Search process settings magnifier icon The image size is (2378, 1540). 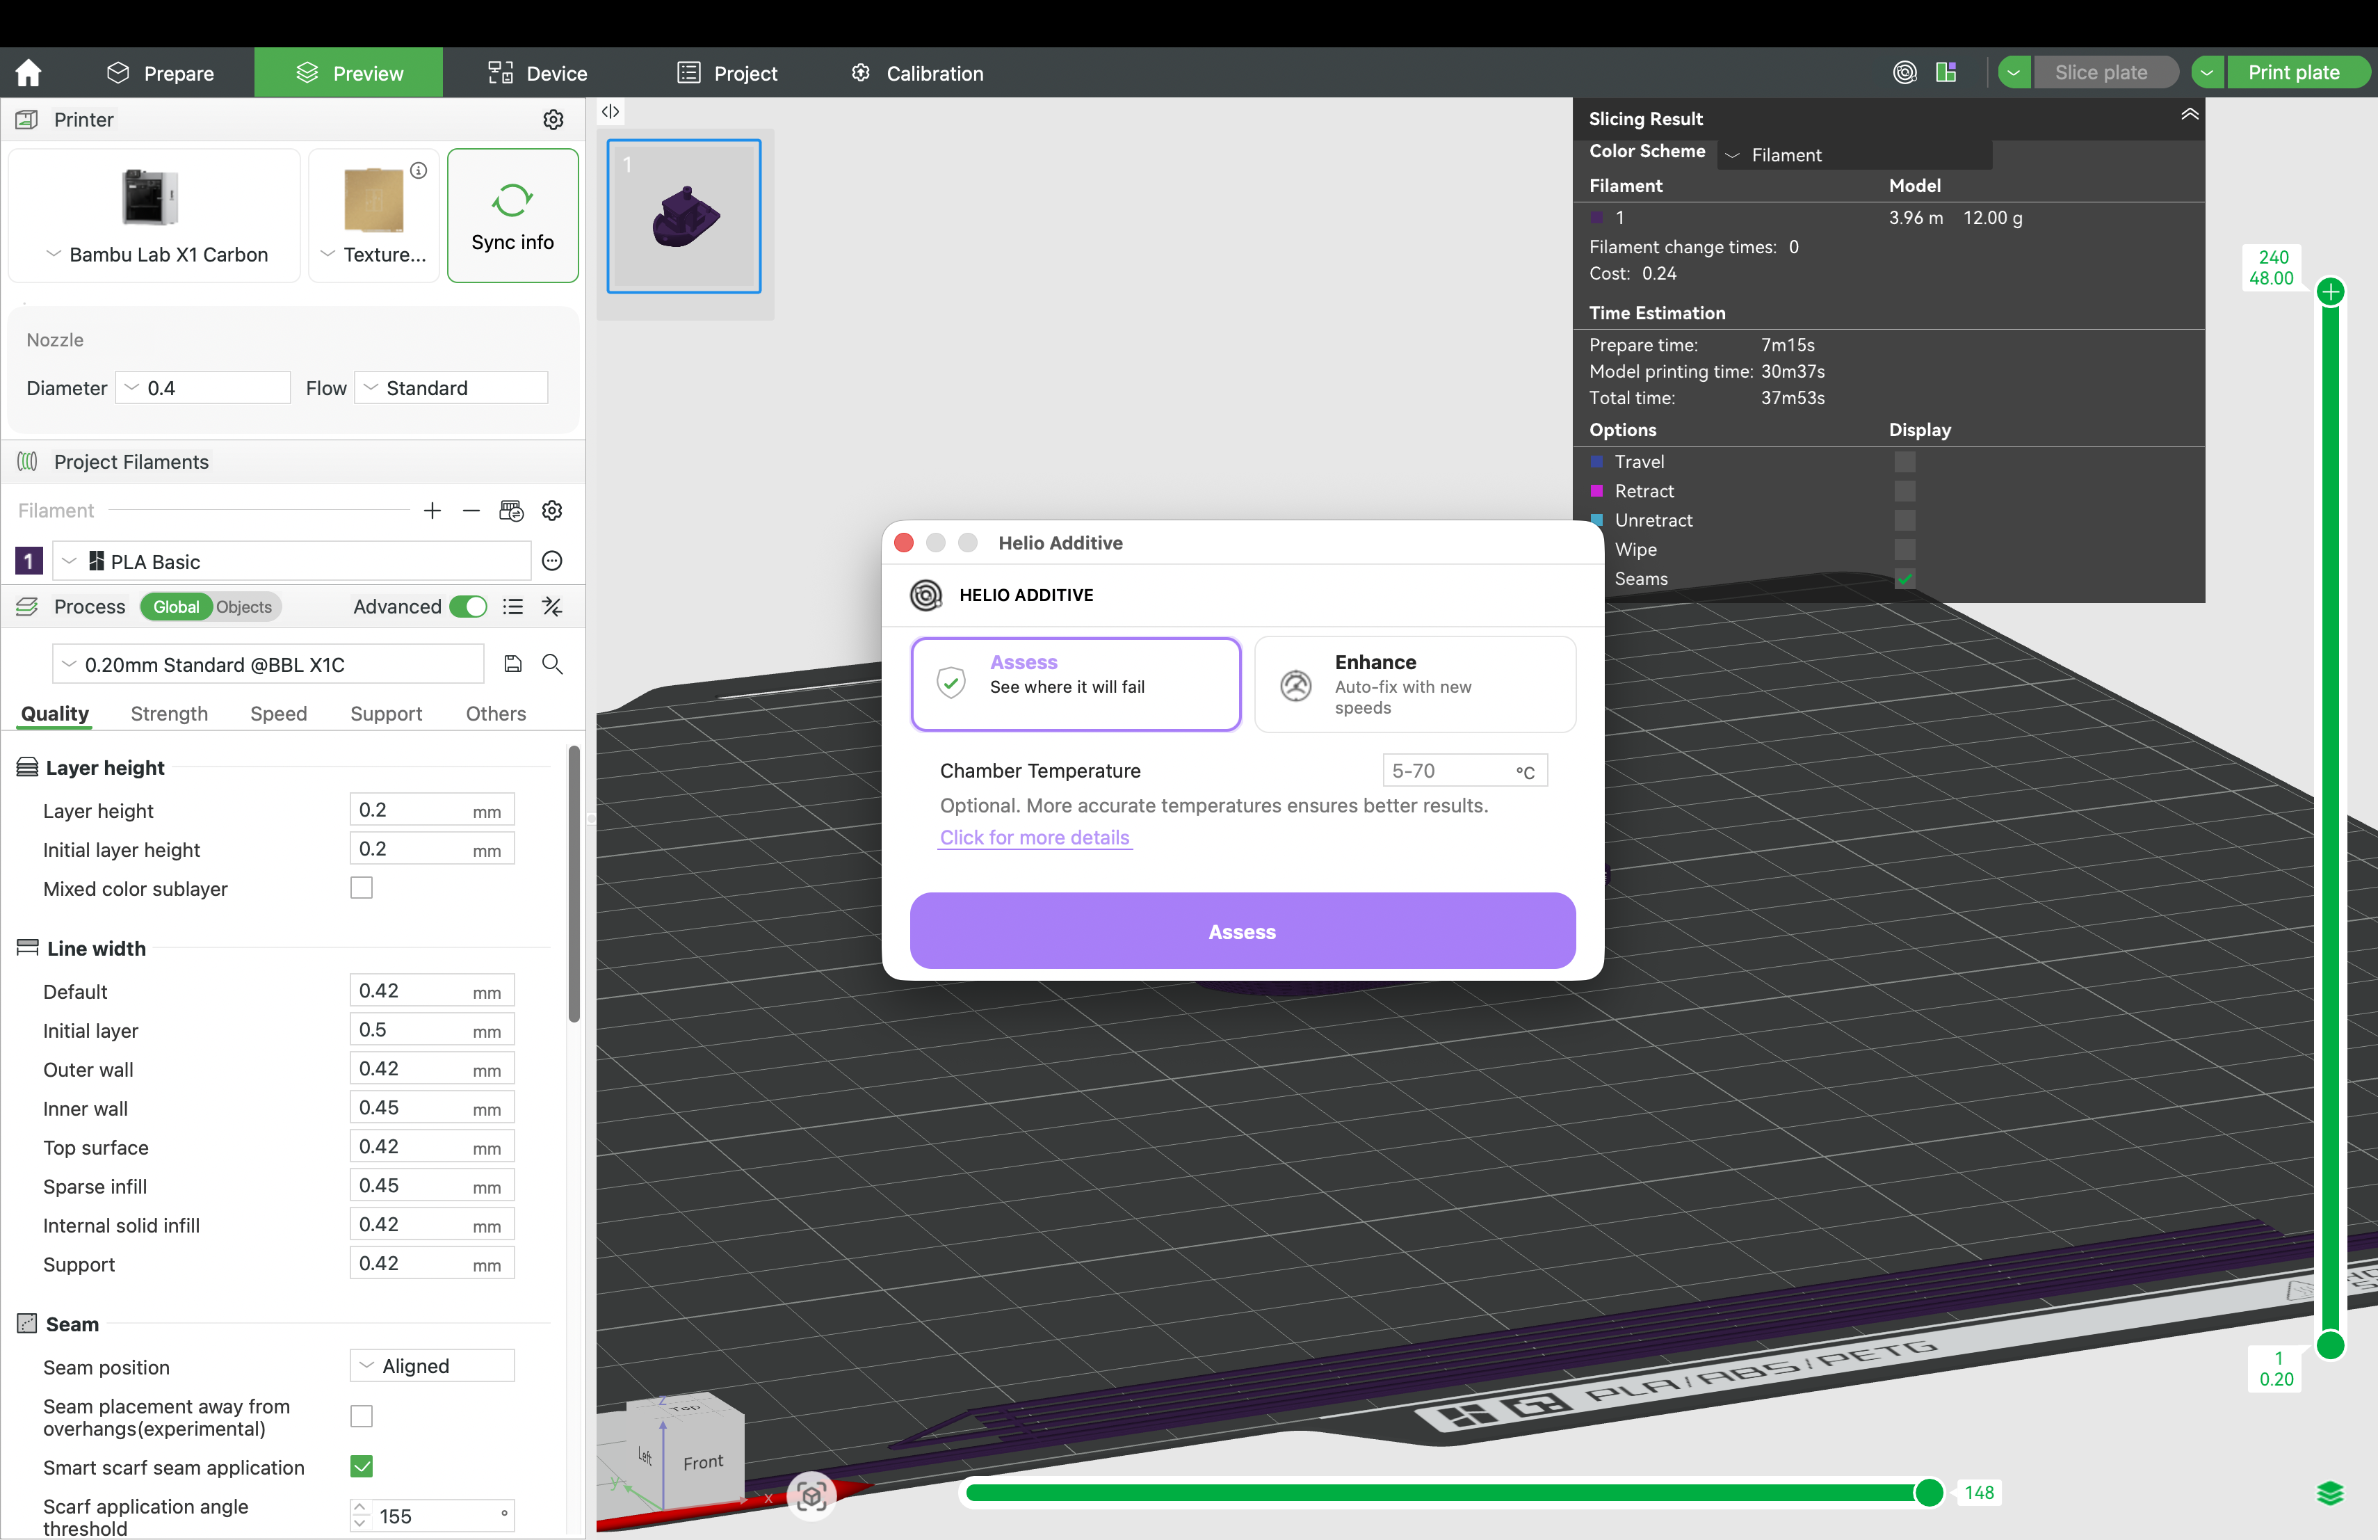point(553,664)
